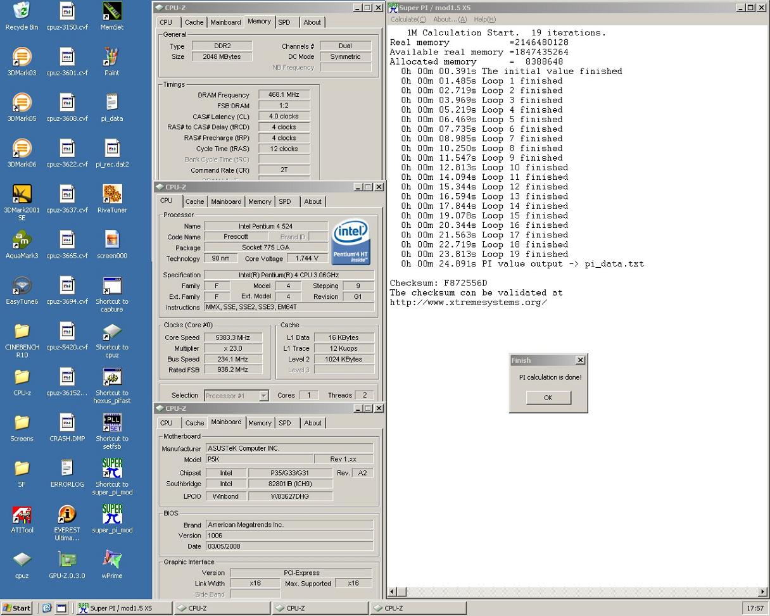Click Core Voltage value 1.744 V
This screenshot has height=616, width=770.
[x=306, y=258]
